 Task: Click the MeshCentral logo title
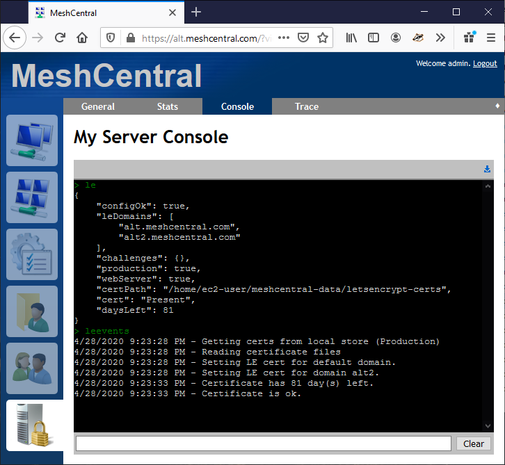[x=106, y=76]
